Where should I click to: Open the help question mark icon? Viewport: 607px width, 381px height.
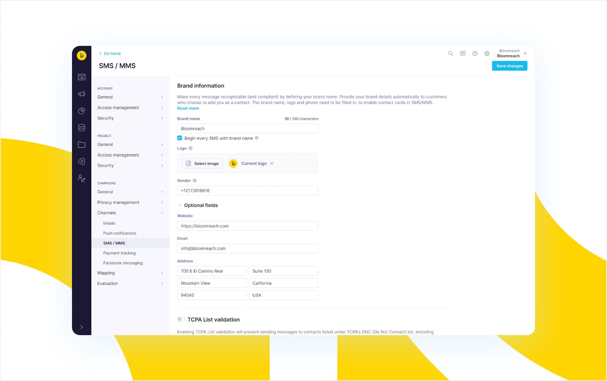point(475,54)
